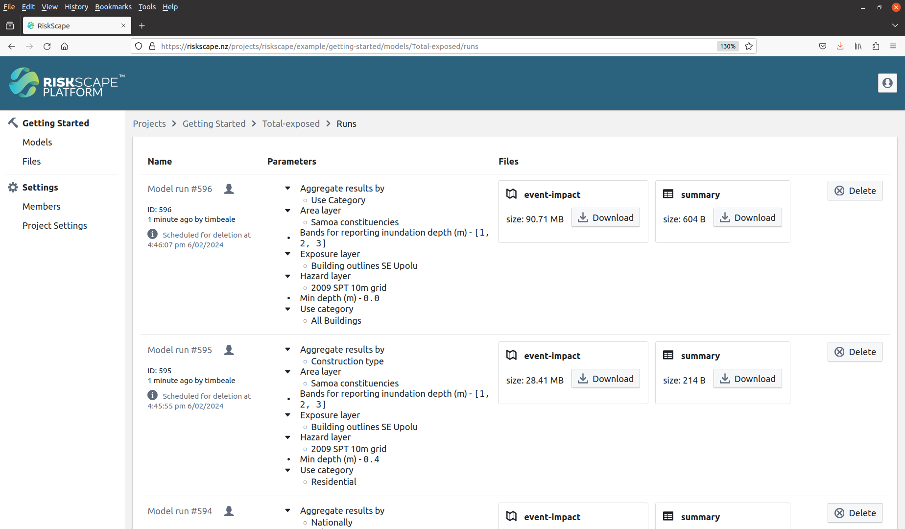Open a new browser tab with plus
The height and width of the screenshot is (529, 905).
point(142,25)
